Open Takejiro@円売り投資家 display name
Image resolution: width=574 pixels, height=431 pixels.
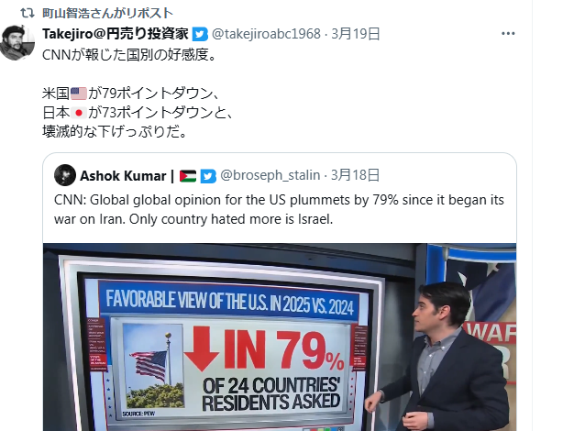[x=116, y=34]
